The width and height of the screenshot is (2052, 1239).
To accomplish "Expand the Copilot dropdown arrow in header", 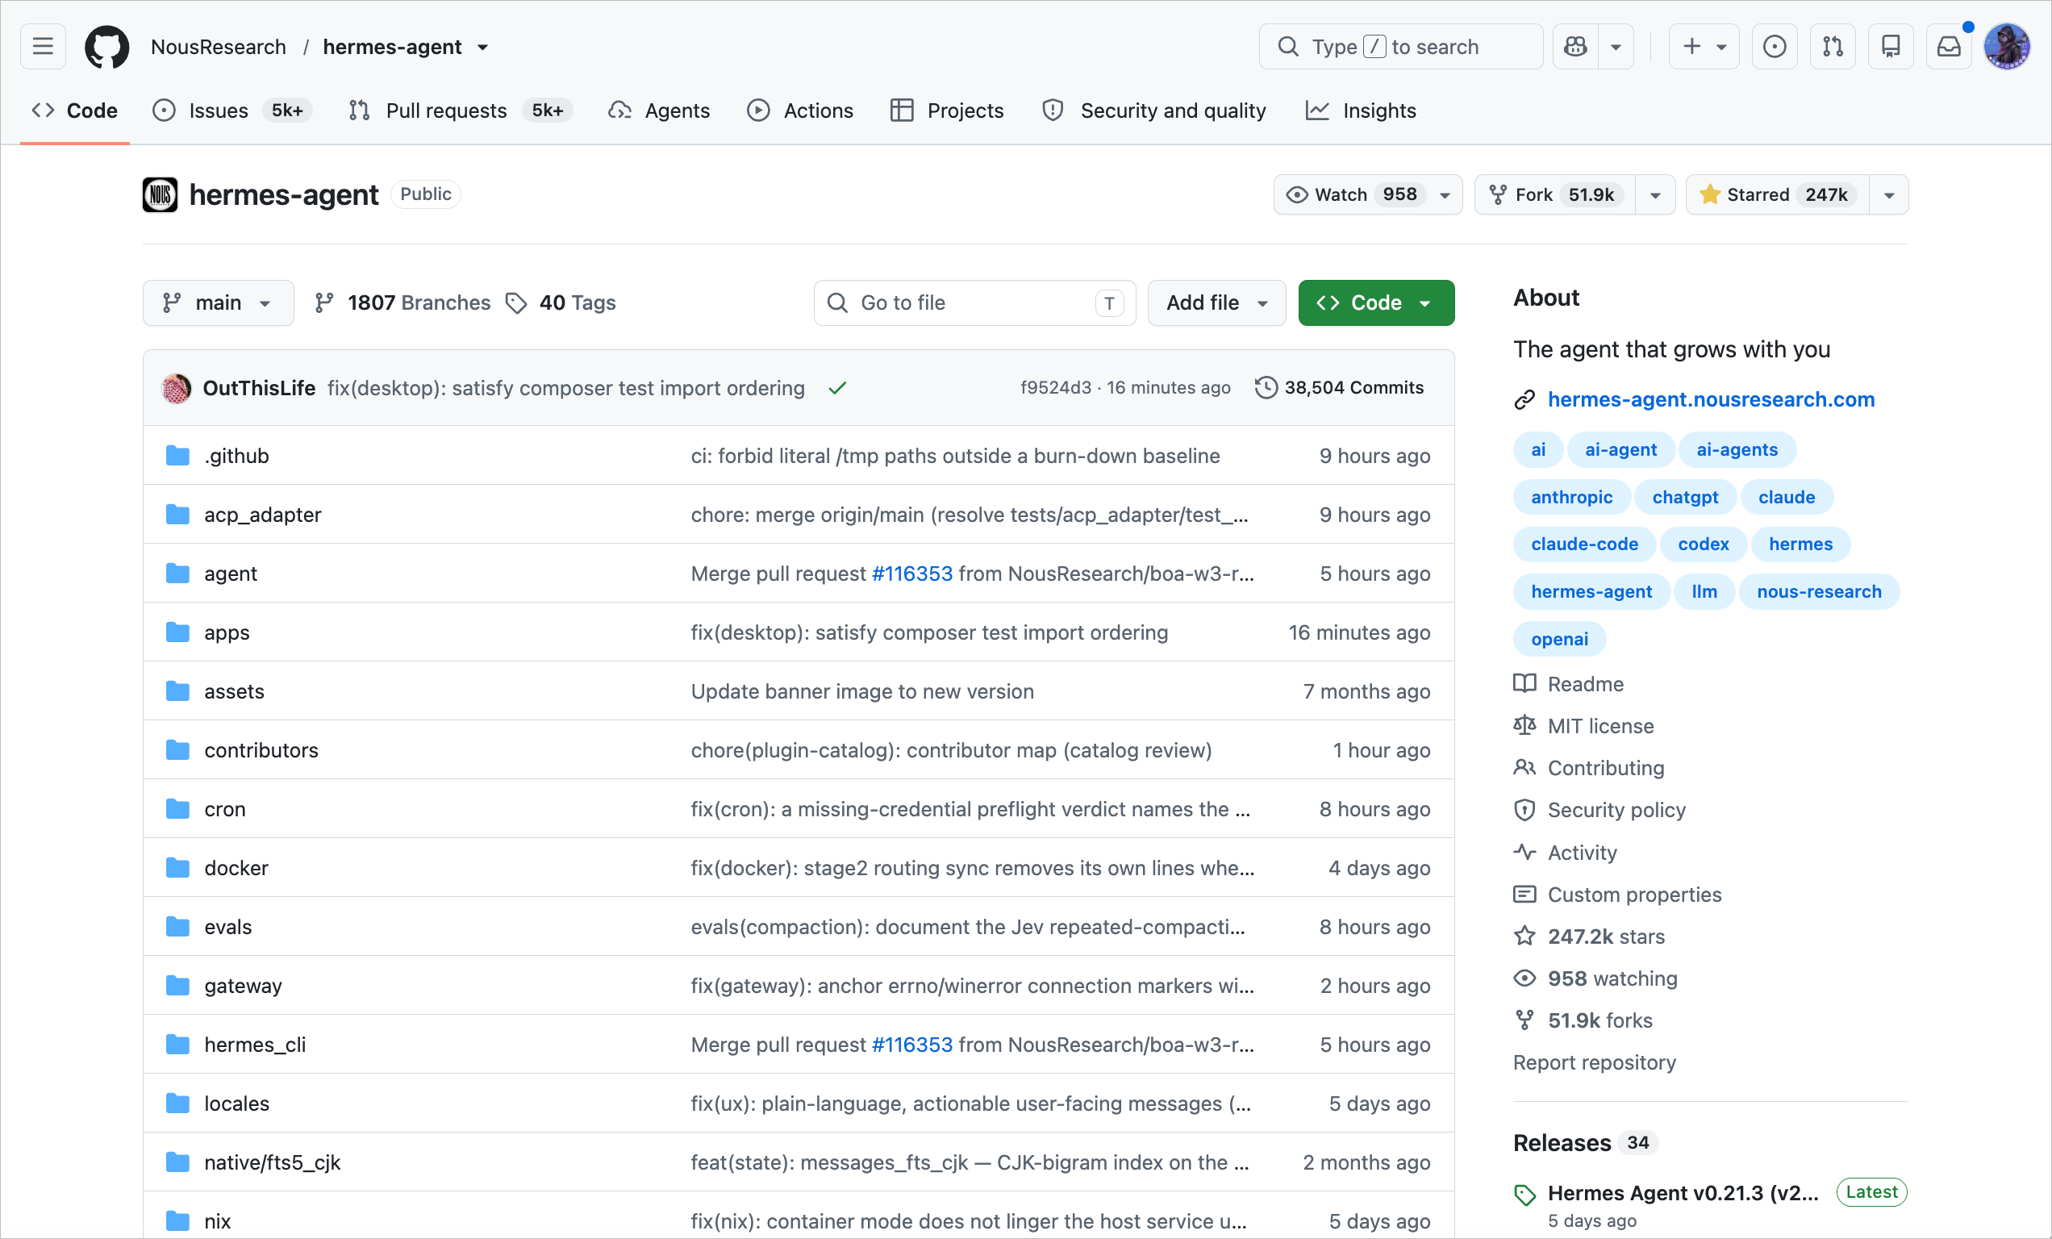I will tap(1616, 47).
